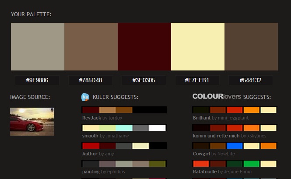Click the Ratatouille color strip
The width and height of the screenshot is (291, 179).
click(235, 164)
